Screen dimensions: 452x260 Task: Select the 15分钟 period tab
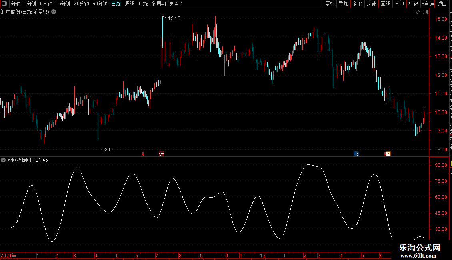[63, 4]
